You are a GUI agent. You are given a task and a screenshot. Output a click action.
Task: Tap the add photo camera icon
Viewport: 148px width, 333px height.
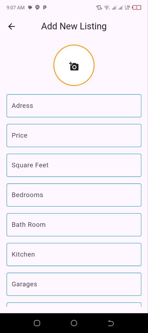coord(74,66)
